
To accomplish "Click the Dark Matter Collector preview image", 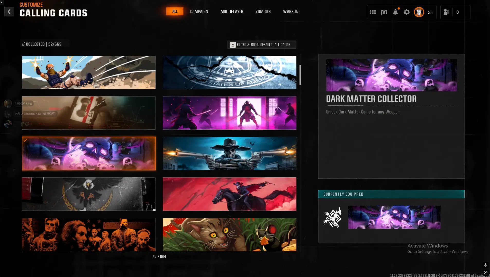I will (392, 75).
